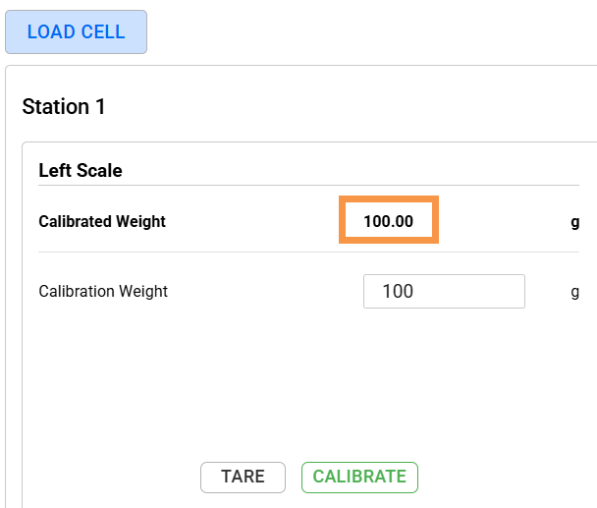Click blank space left of TARE button
597x508 pixels.
[118, 478]
